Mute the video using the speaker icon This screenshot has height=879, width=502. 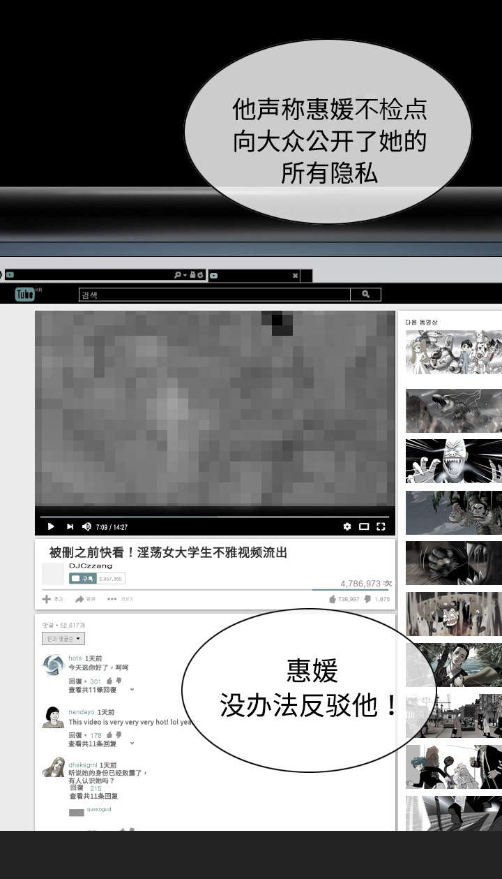pyautogui.click(x=87, y=526)
